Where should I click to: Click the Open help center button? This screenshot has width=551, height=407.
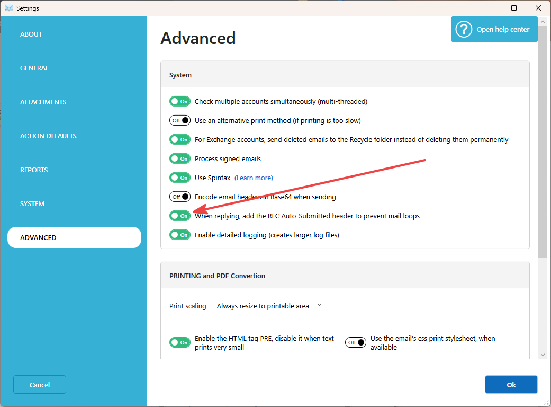tap(494, 29)
